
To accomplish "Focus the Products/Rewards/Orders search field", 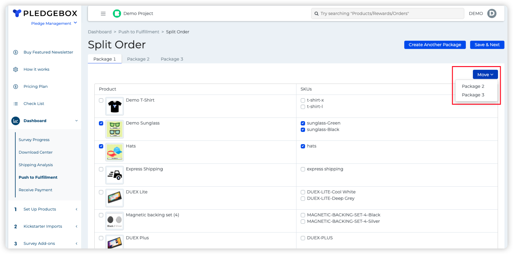I will point(387,13).
